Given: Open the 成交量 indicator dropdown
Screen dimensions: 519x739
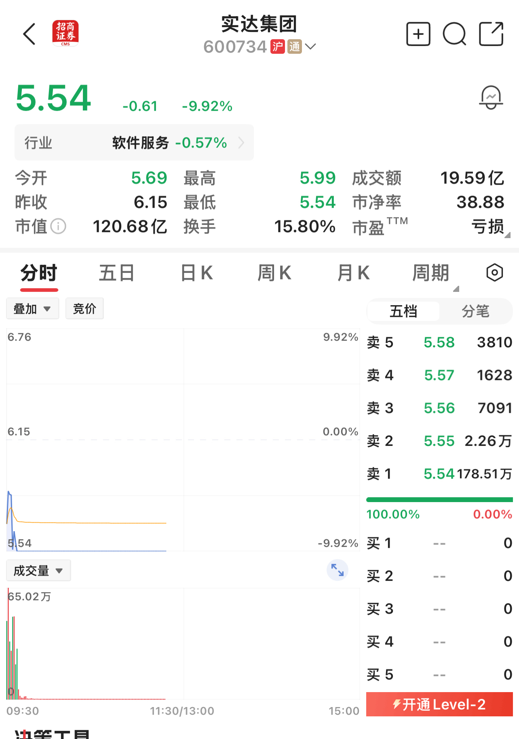Looking at the screenshot, I should click(38, 570).
